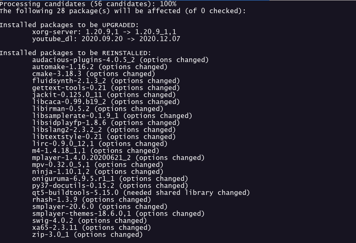Click the cmake-3.18.3 package entry
356x243 pixels.
click(94, 74)
